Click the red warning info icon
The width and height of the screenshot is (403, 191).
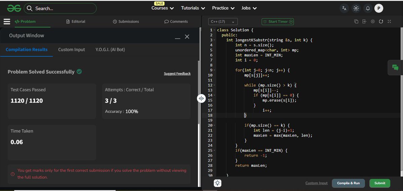tap(12, 174)
